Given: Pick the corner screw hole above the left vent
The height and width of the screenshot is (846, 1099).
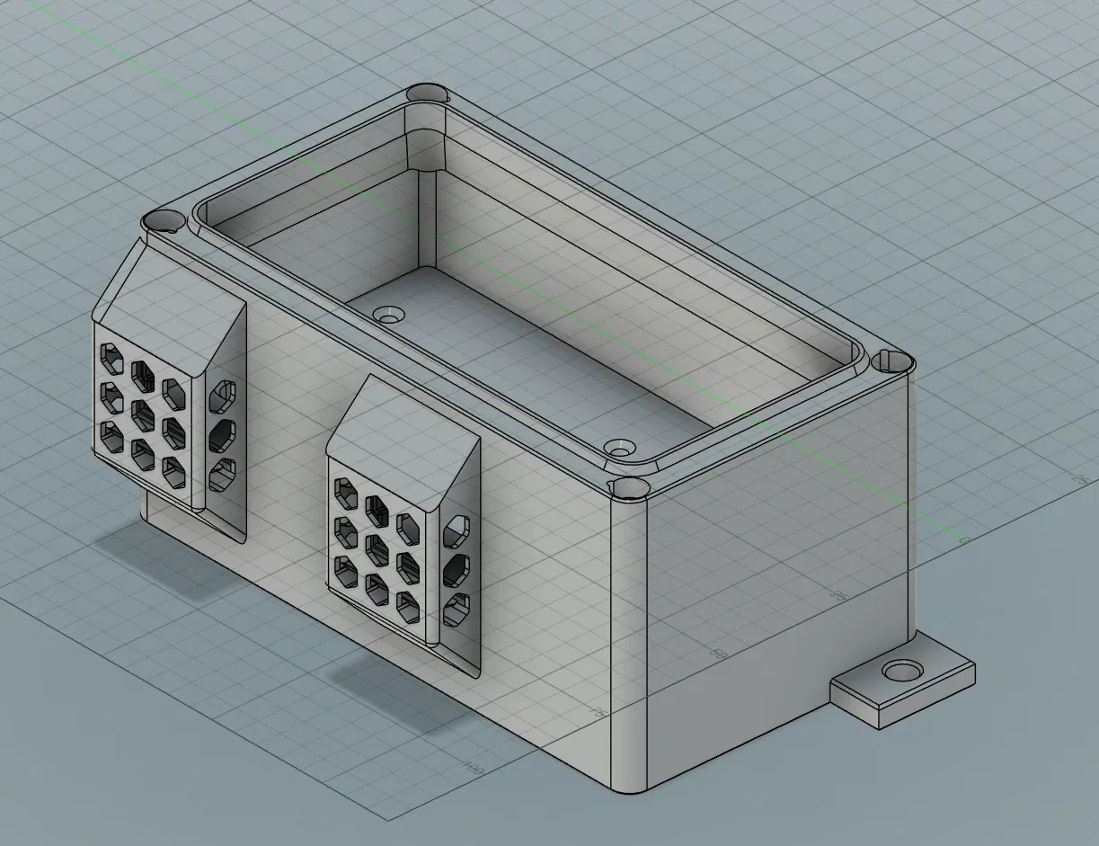Looking at the screenshot, I should 164,220.
